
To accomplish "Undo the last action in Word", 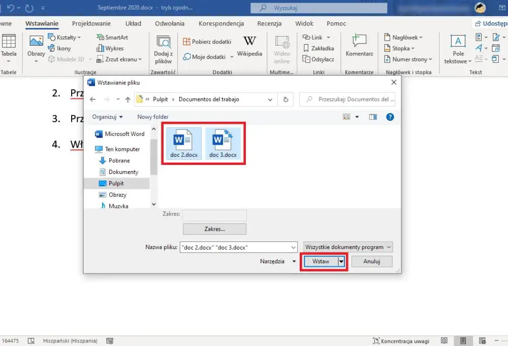I will pyautogui.click(x=11, y=8).
